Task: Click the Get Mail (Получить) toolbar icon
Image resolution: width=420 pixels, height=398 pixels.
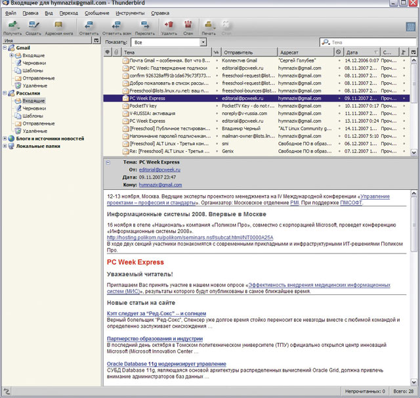Action: tap(12, 25)
